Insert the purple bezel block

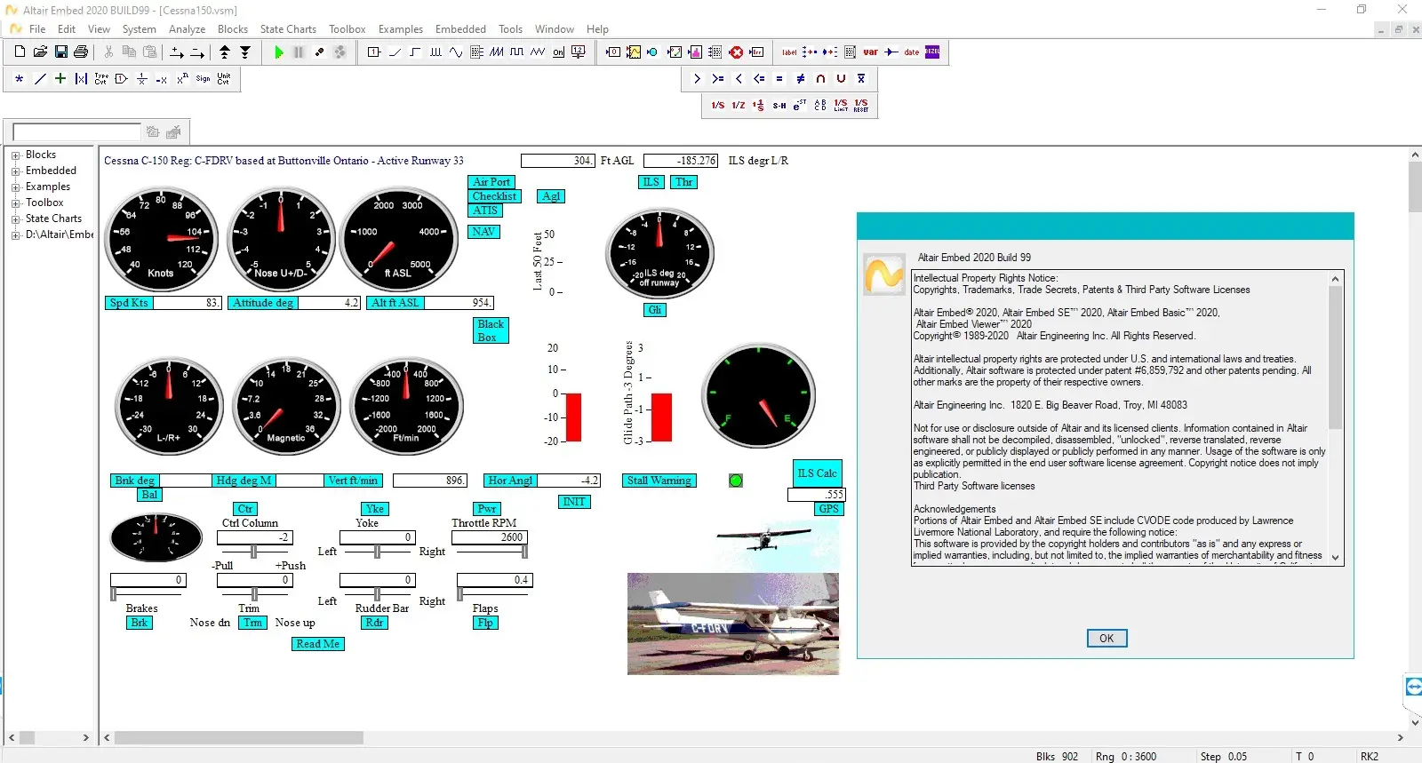pos(932,52)
